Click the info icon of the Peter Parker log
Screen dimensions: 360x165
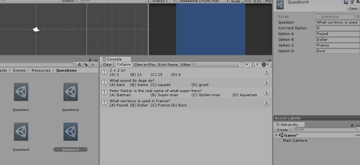(105, 93)
